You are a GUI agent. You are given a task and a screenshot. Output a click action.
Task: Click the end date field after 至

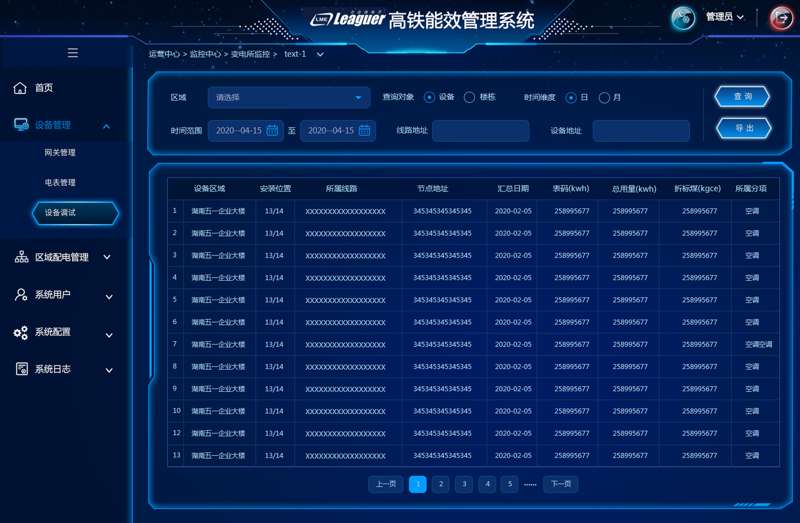[x=338, y=131]
